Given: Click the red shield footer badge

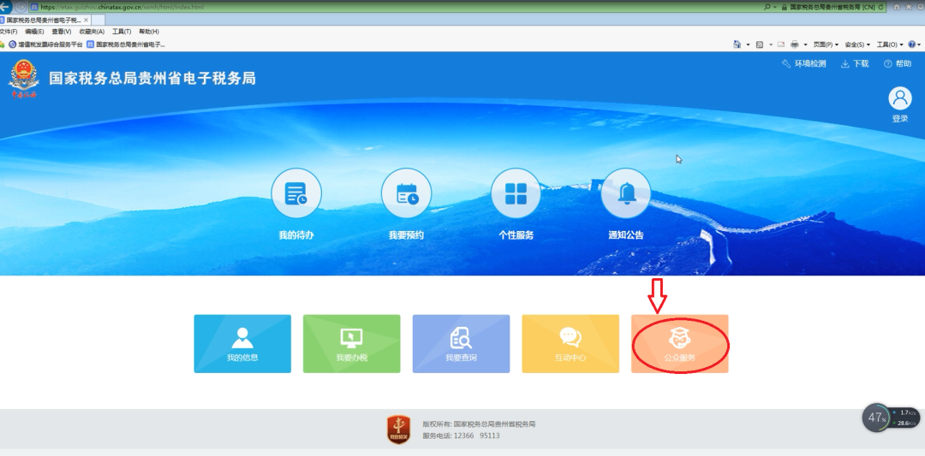Looking at the screenshot, I should tap(398, 429).
